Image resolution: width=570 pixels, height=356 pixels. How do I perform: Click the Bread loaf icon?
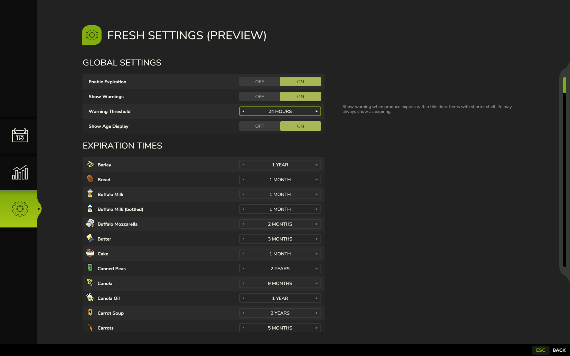90,179
